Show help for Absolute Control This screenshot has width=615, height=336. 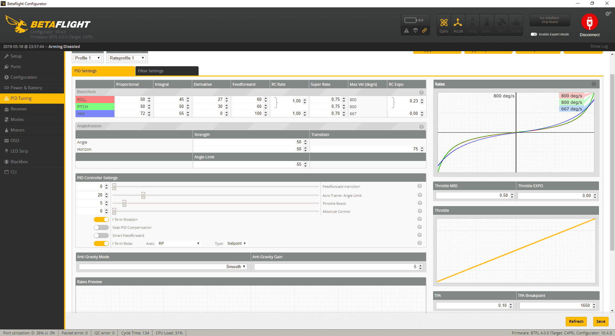point(420,211)
